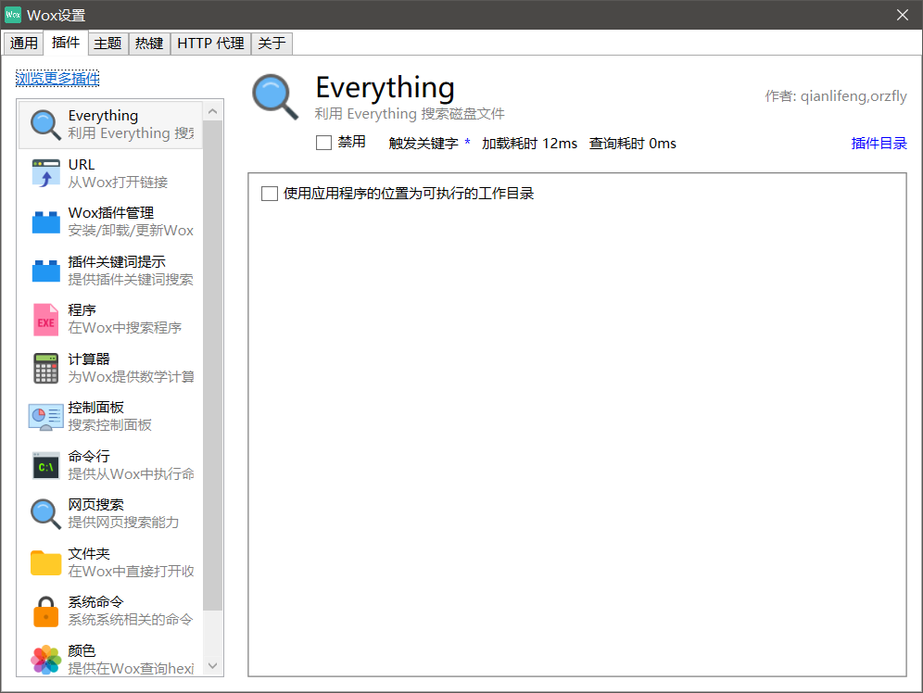The image size is (923, 693).
Task: Open the HTTP 代理 tab
Action: click(x=210, y=43)
